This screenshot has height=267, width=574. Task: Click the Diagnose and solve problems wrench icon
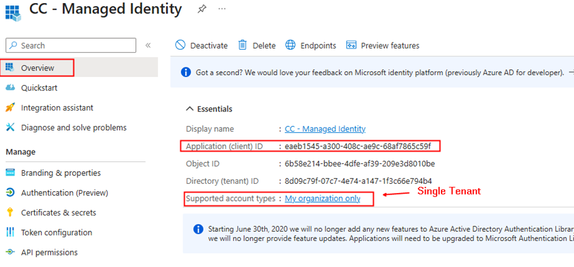[10, 127]
